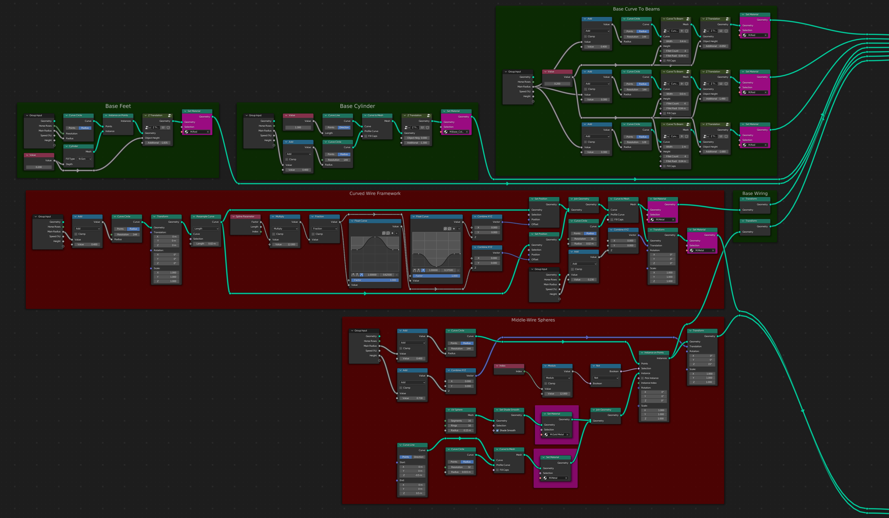Open the Fraction operation dropdown
The height and width of the screenshot is (518, 889).
[x=325, y=229]
